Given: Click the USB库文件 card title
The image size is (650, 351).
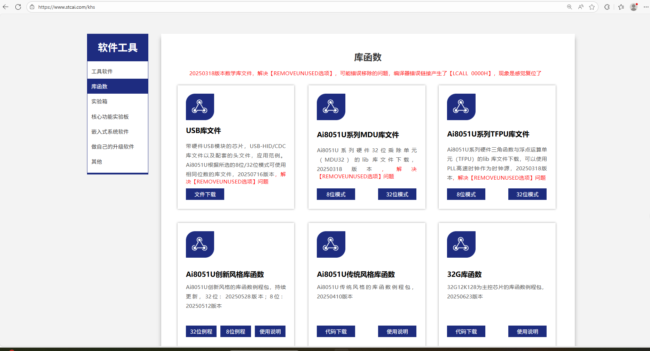Looking at the screenshot, I should [203, 131].
